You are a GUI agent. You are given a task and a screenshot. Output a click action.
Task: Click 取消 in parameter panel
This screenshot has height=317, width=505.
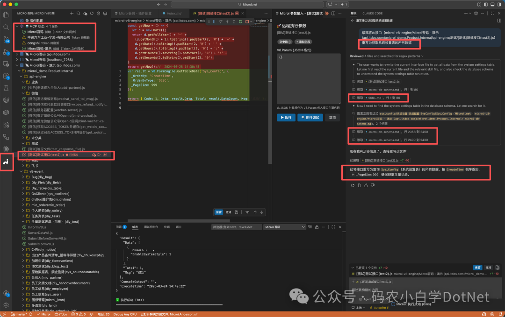(332, 118)
